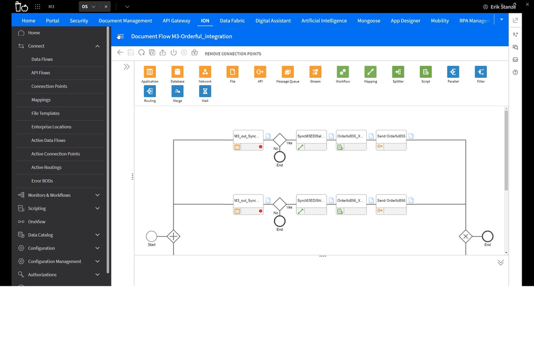Select the Start node on the canvas
Image resolution: width=534 pixels, height=340 pixels.
pyautogui.click(x=151, y=237)
